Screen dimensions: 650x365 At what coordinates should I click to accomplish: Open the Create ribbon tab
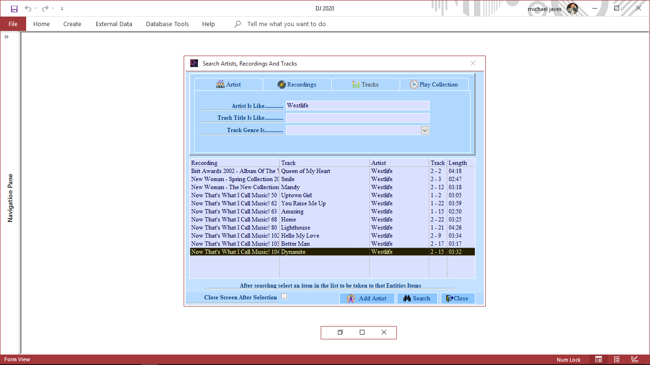coord(72,24)
